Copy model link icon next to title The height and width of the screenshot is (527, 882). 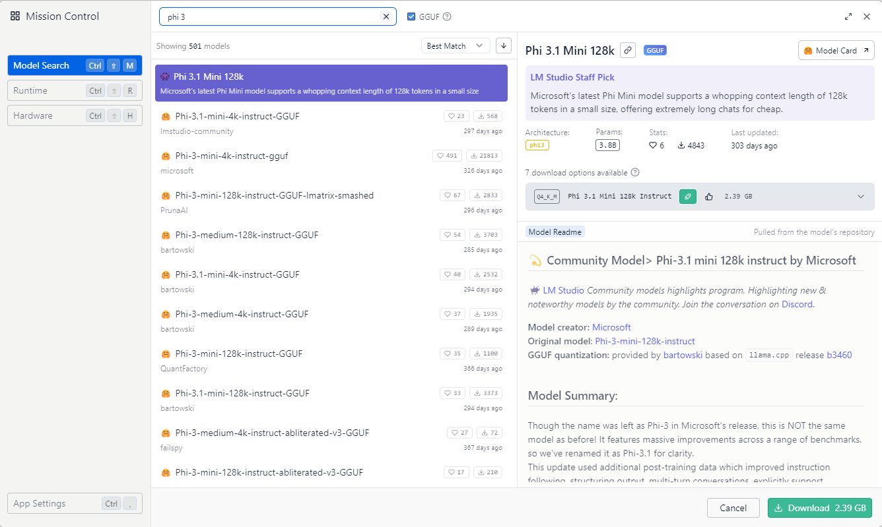pyautogui.click(x=628, y=50)
